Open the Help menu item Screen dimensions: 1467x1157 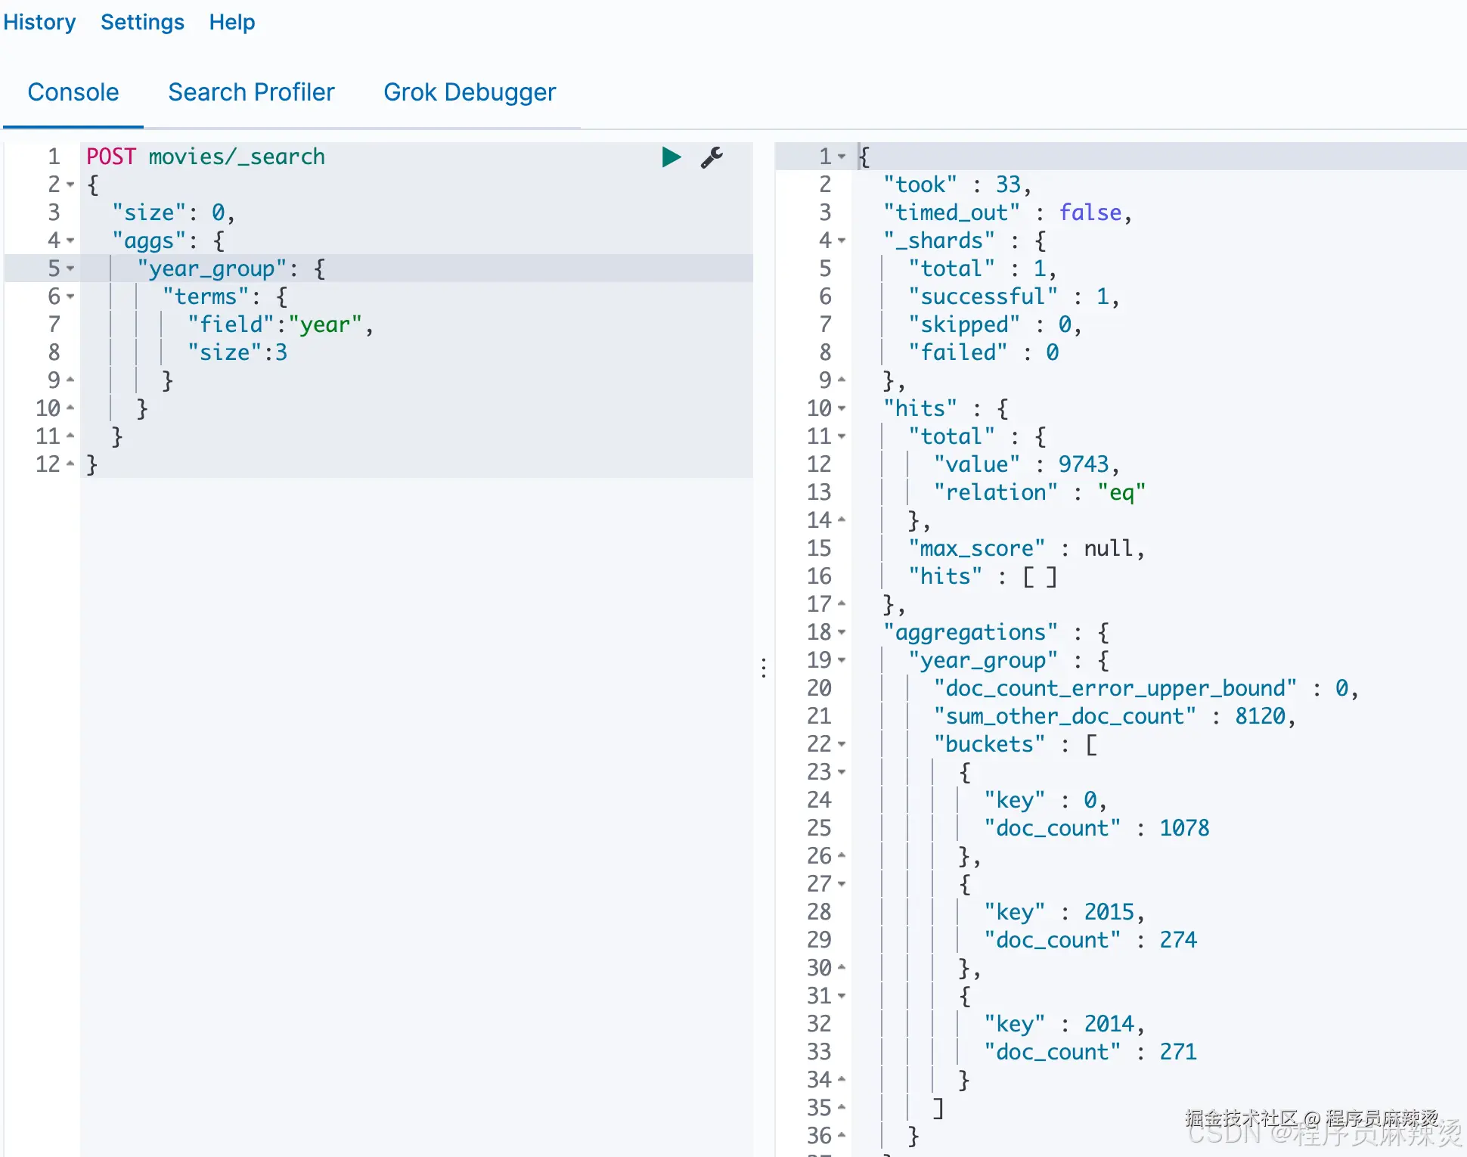232,22
